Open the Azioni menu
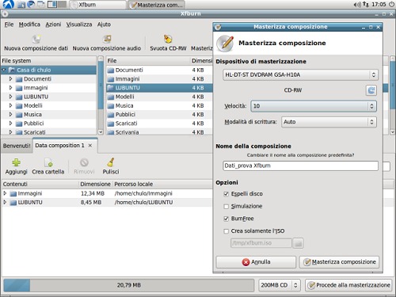 [x=53, y=25]
